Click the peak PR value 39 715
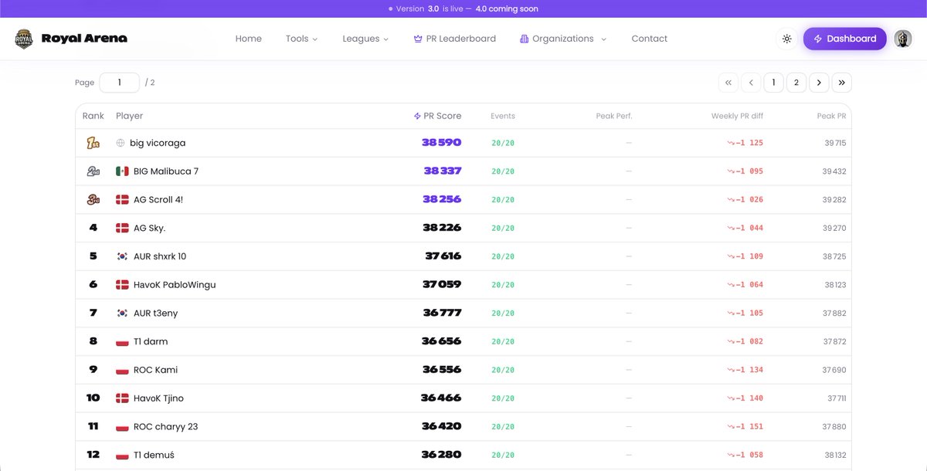This screenshot has height=471, width=927. pyautogui.click(x=835, y=143)
